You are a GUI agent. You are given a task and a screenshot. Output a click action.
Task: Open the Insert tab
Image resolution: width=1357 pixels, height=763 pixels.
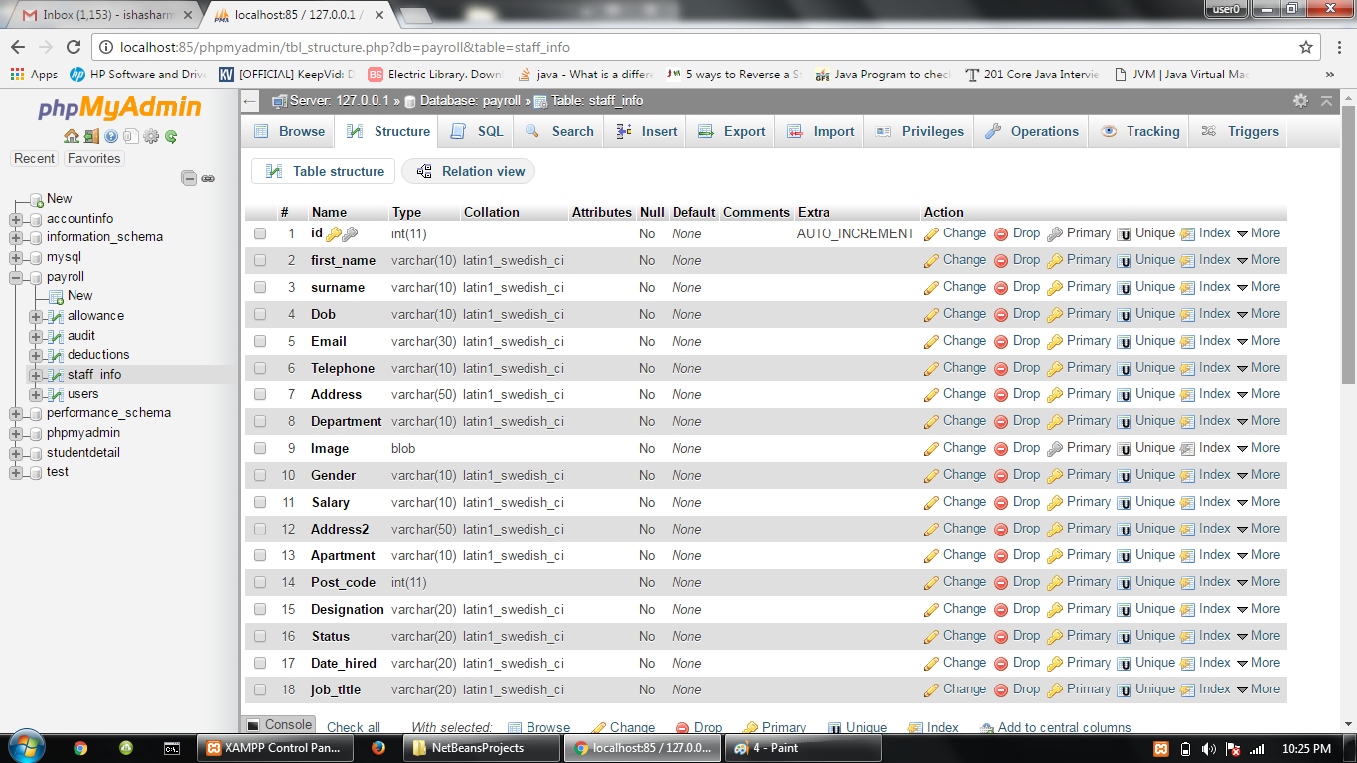tap(646, 131)
